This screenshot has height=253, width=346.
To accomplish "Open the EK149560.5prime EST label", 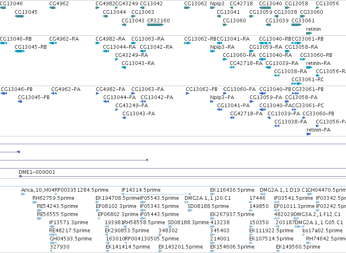I will click(298, 247).
